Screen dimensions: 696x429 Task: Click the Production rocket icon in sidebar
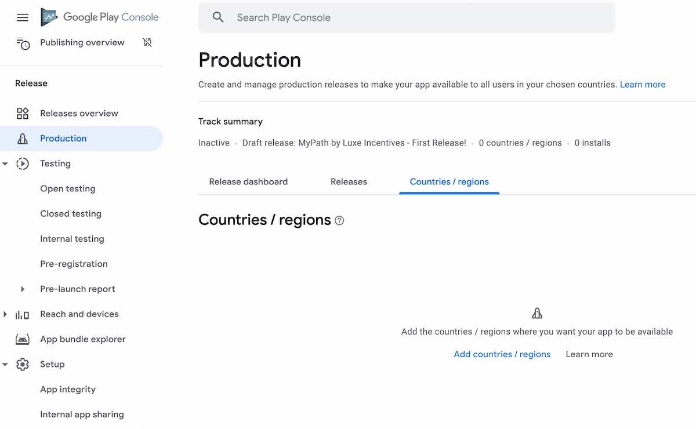(x=23, y=139)
